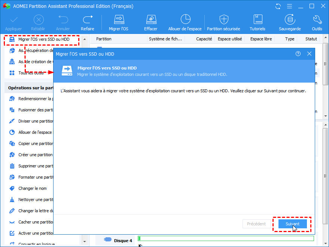This screenshot has width=329, height=247.
Task: Open Tous les outils in the sidebar
Action: [x=27, y=73]
